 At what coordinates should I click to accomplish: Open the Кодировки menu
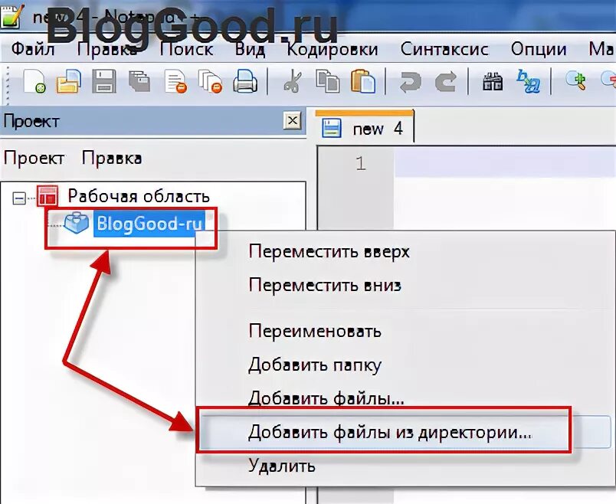(x=333, y=50)
